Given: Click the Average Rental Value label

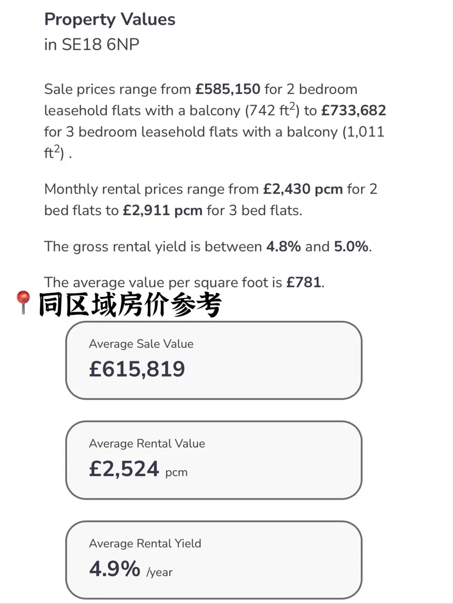Looking at the screenshot, I should coord(147,444).
